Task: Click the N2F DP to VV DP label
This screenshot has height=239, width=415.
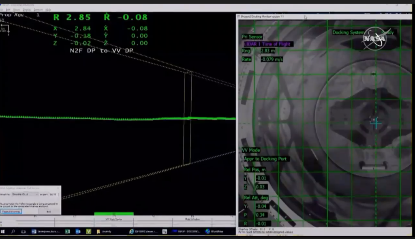Action: pyautogui.click(x=102, y=51)
